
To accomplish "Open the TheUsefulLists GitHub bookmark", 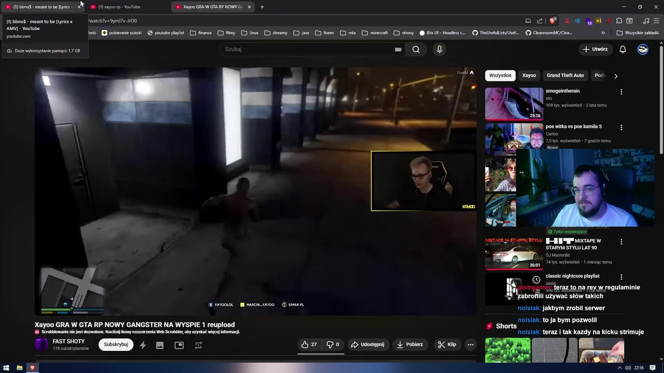I will point(495,33).
